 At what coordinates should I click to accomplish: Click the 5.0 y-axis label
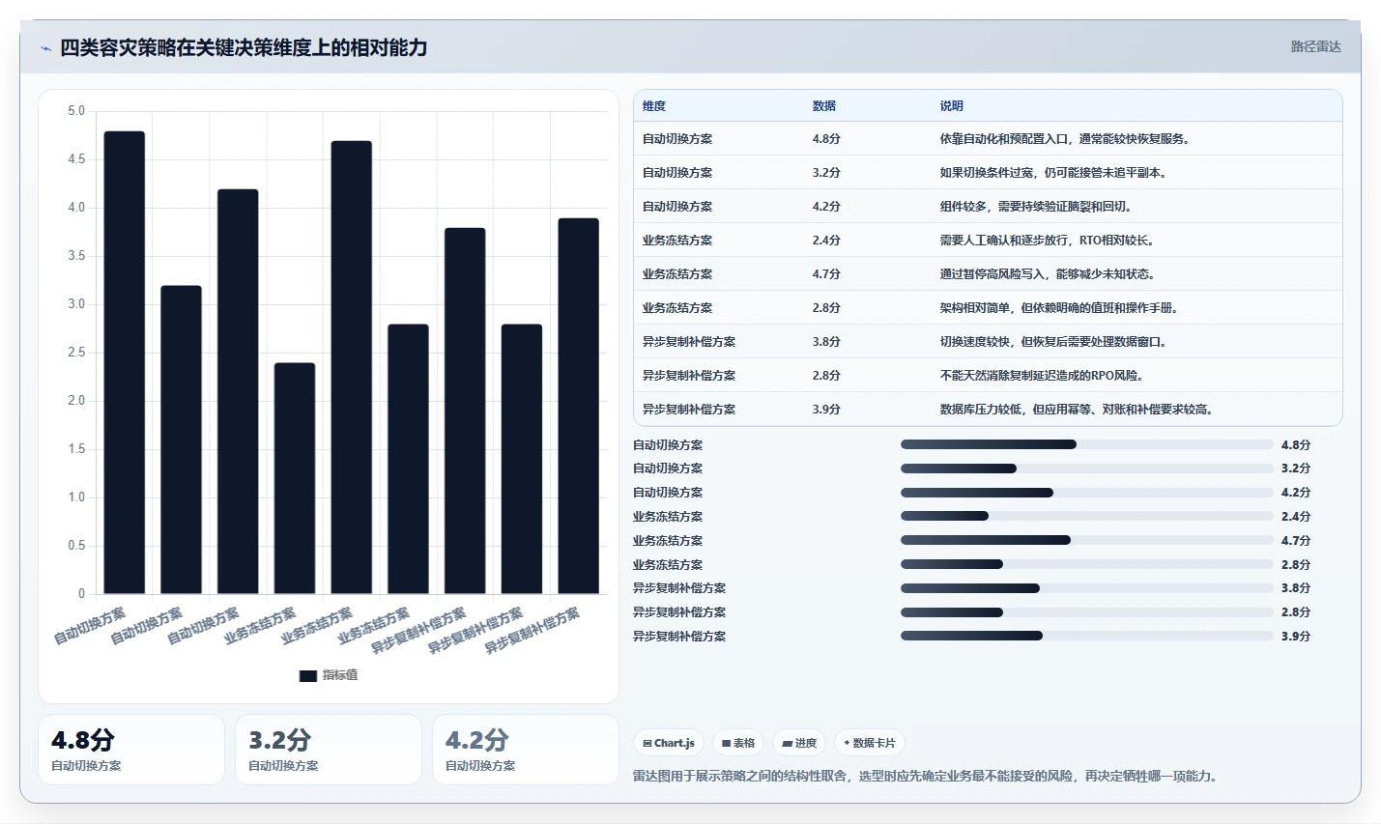point(76,111)
